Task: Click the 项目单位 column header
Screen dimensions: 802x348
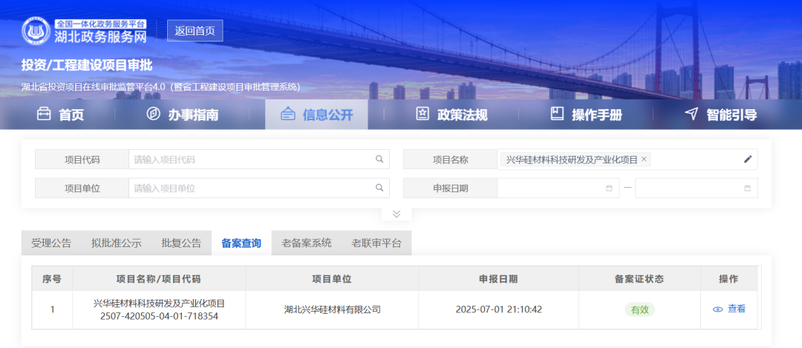Action: (332, 278)
